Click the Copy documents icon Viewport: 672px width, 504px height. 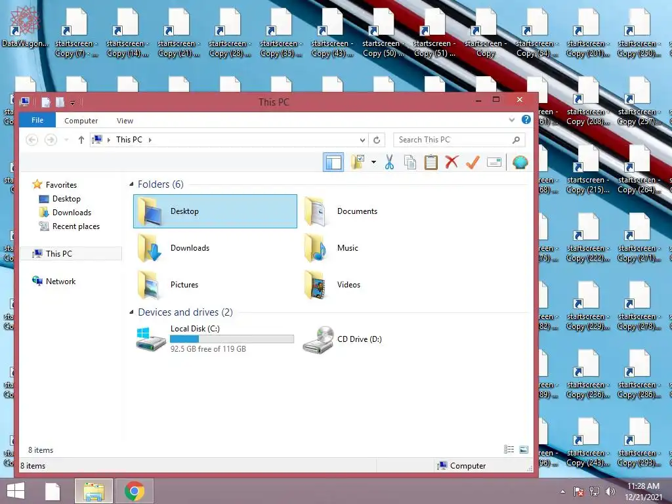point(410,163)
